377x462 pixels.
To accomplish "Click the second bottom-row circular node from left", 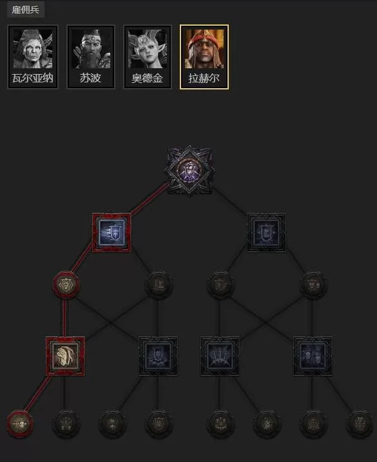I will coord(66,423).
